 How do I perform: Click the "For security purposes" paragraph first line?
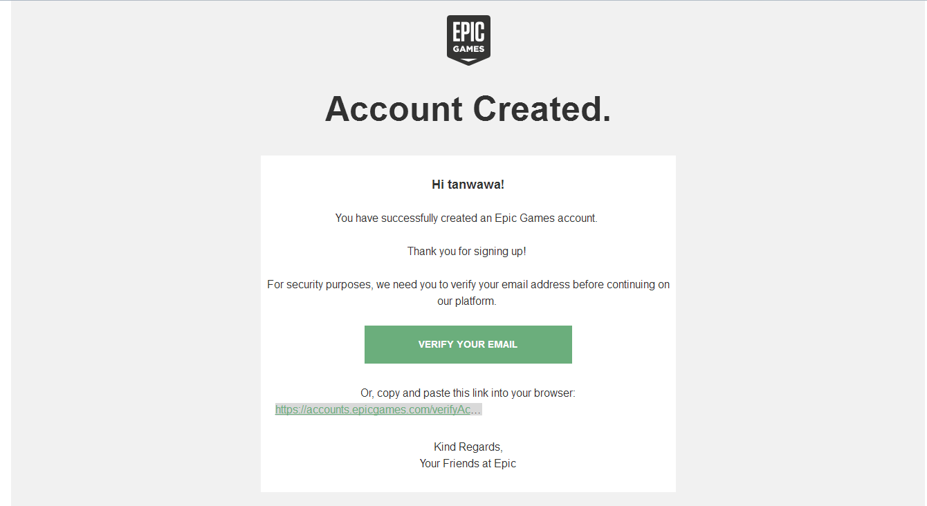[x=468, y=284]
